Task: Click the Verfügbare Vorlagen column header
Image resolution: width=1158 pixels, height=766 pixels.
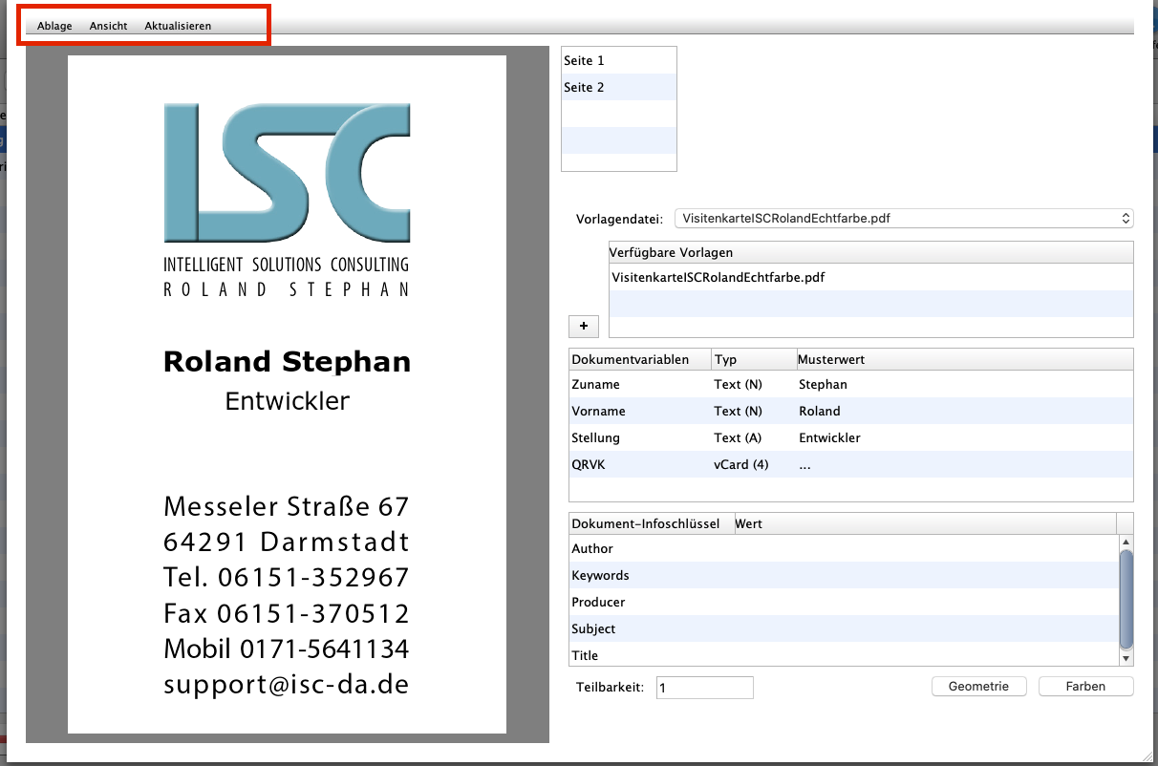Action: pos(870,252)
